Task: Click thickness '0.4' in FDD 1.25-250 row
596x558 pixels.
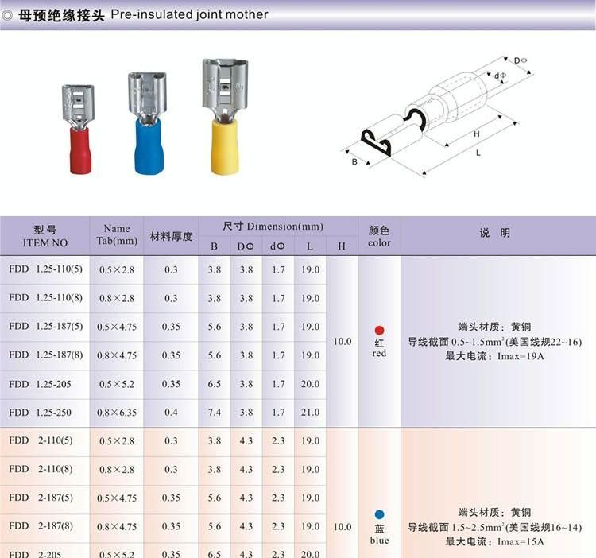Action: click(171, 413)
